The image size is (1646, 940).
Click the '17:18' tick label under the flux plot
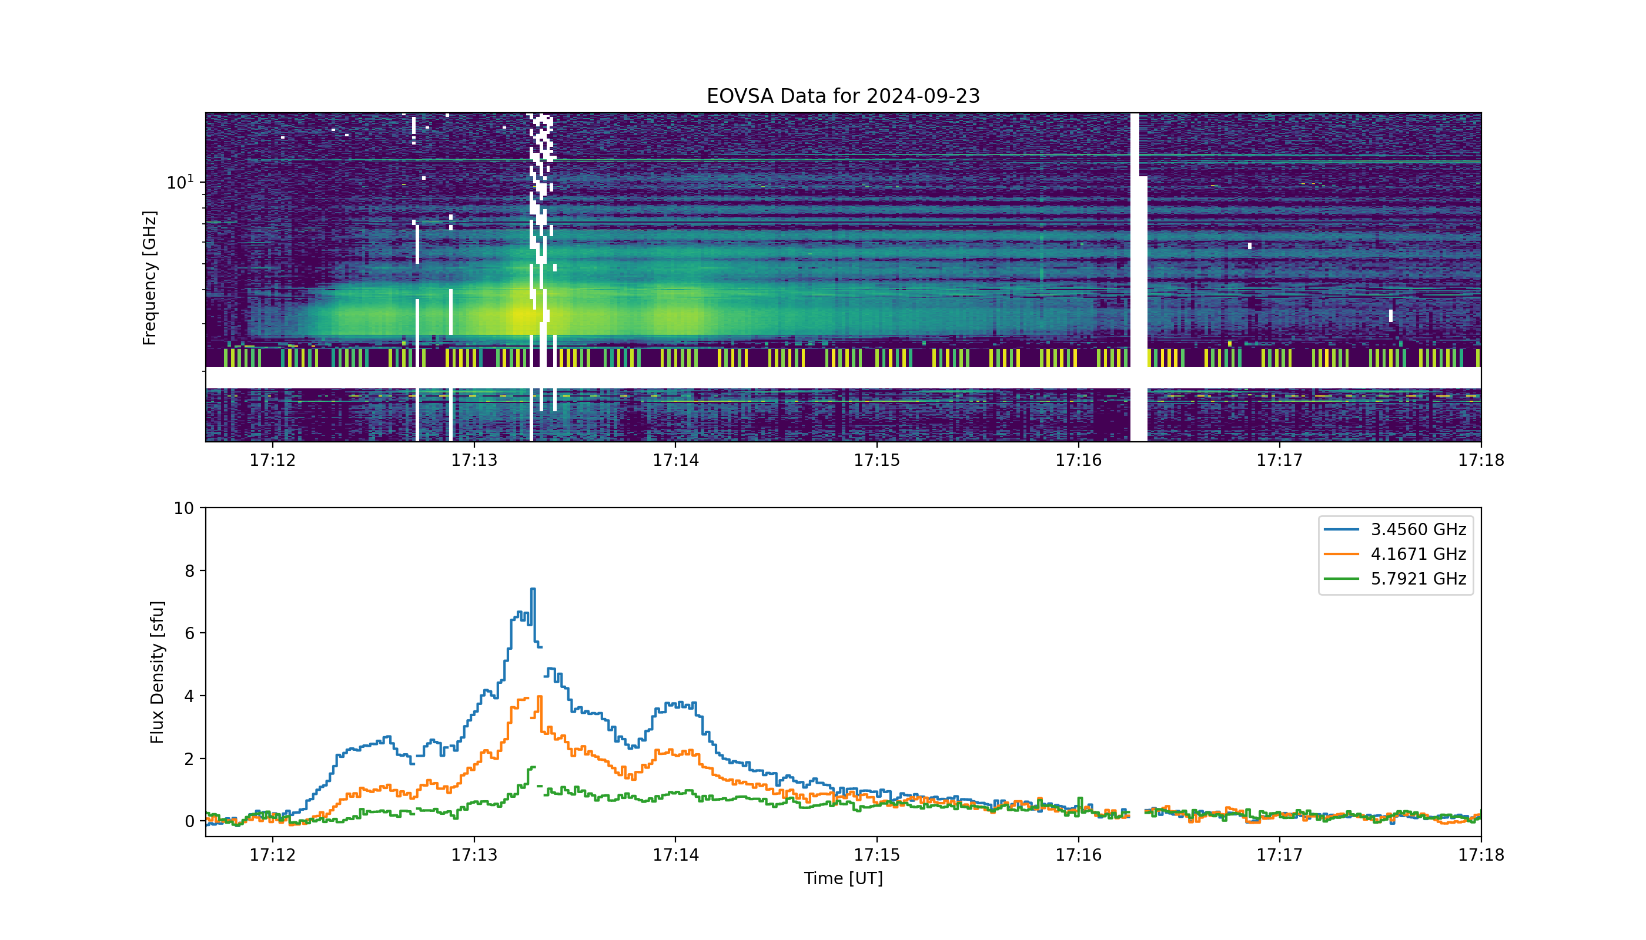coord(1481,855)
